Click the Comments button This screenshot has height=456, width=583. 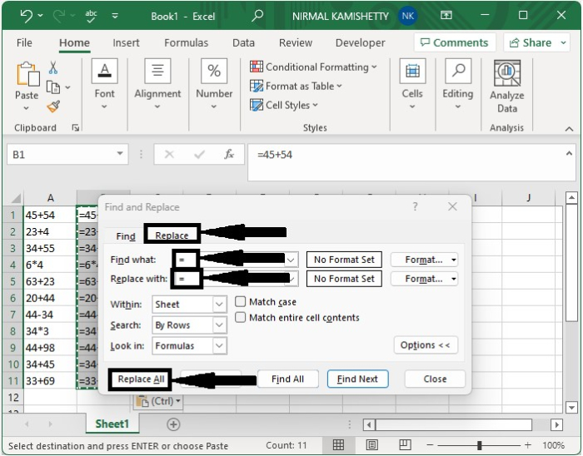coord(455,42)
